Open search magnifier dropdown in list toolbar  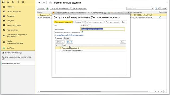coord(157,8)
